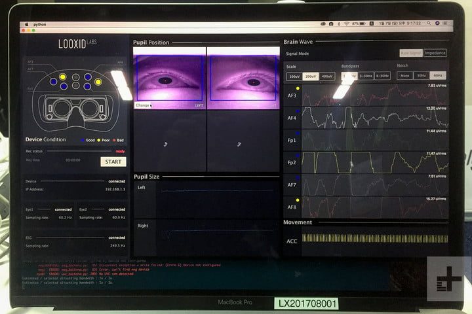Switch signal mode to Impedance
Viewport: 472px width, 314px height.
click(x=435, y=53)
